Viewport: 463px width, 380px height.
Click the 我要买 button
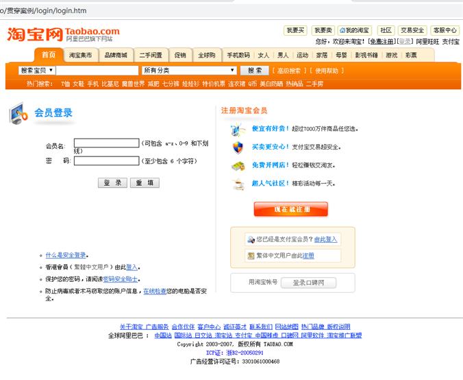pos(295,30)
